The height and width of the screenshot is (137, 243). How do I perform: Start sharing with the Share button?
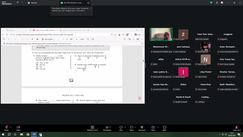153,128
